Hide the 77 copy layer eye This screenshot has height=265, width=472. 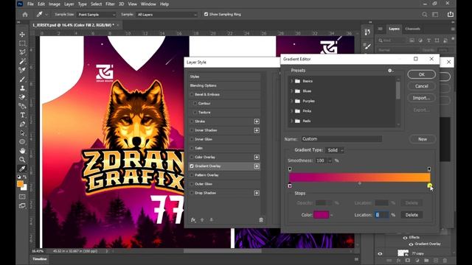380,253
